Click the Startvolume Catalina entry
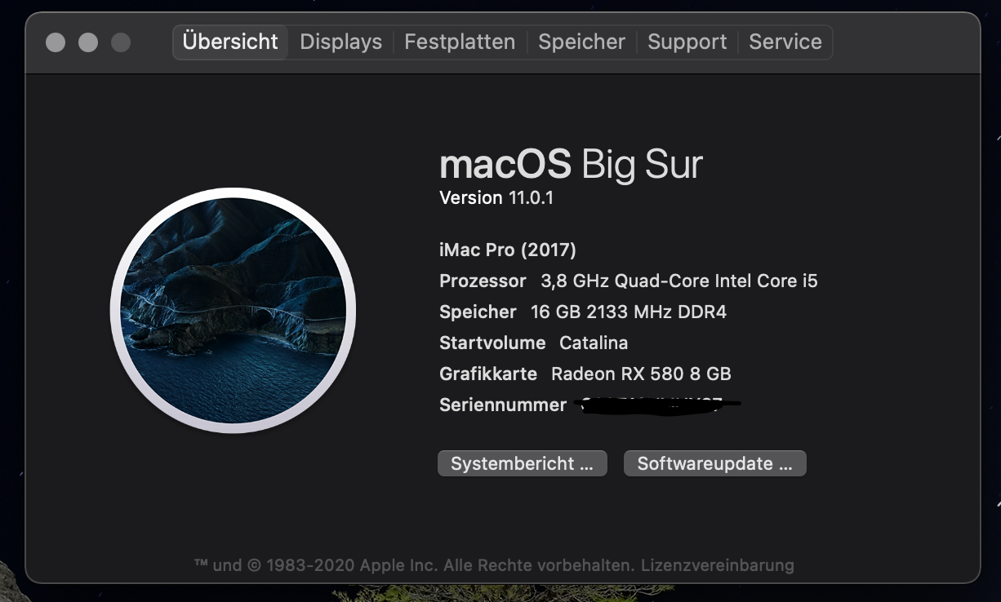The image size is (1001, 602). (533, 343)
